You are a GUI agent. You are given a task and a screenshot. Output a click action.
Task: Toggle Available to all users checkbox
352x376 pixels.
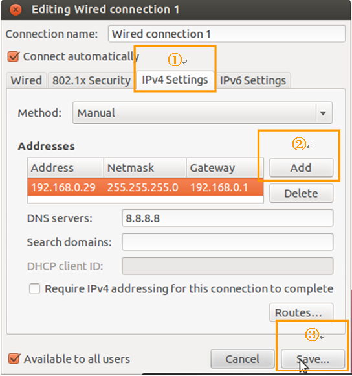click(x=14, y=358)
